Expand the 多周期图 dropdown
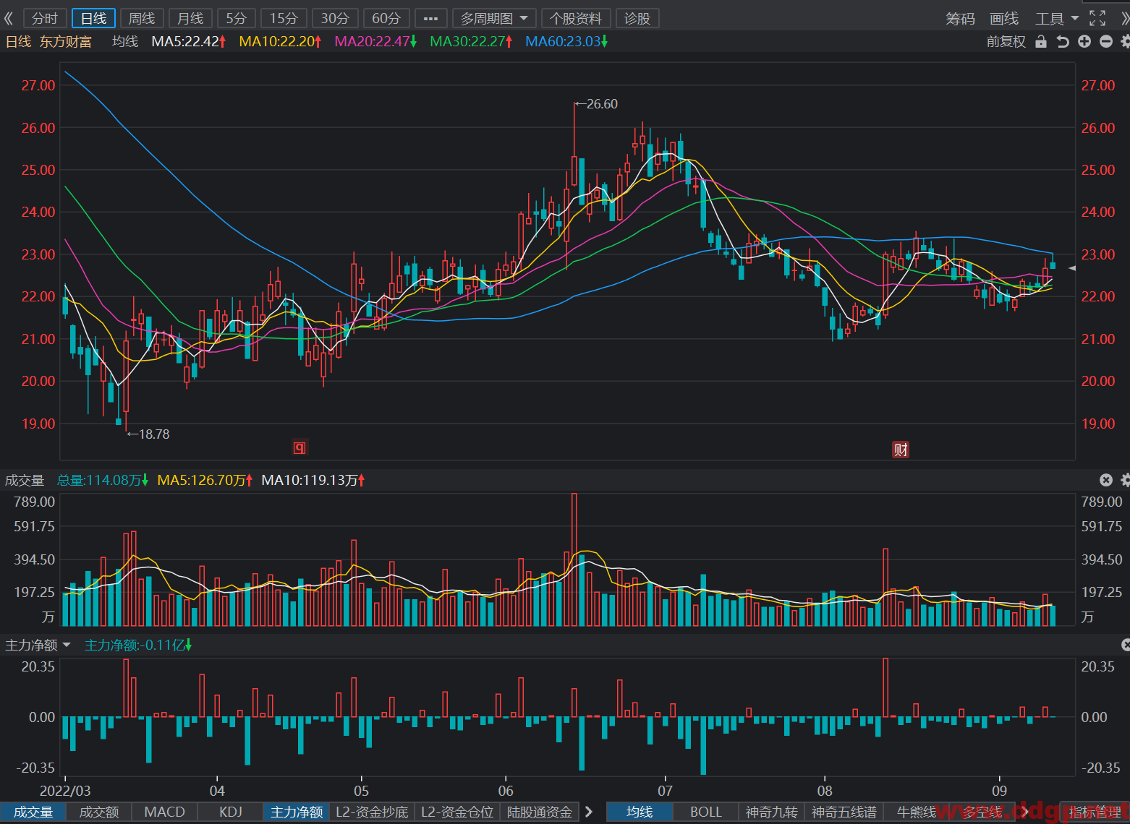1130x824 pixels. 494,18
